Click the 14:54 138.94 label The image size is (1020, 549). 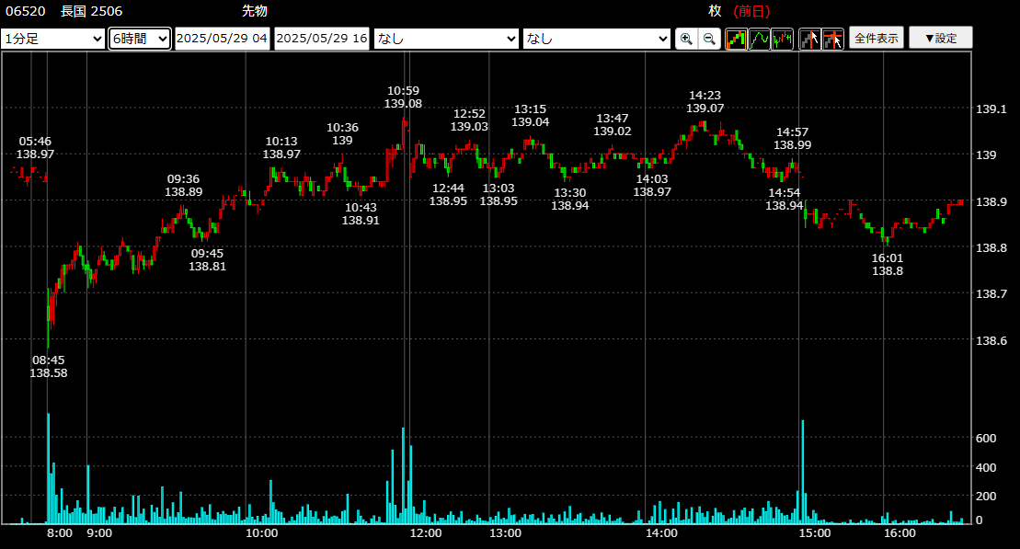[x=785, y=199]
